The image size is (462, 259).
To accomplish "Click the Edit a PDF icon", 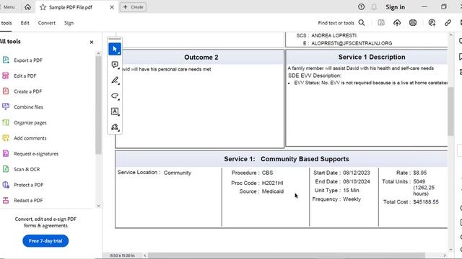I will point(6,76).
